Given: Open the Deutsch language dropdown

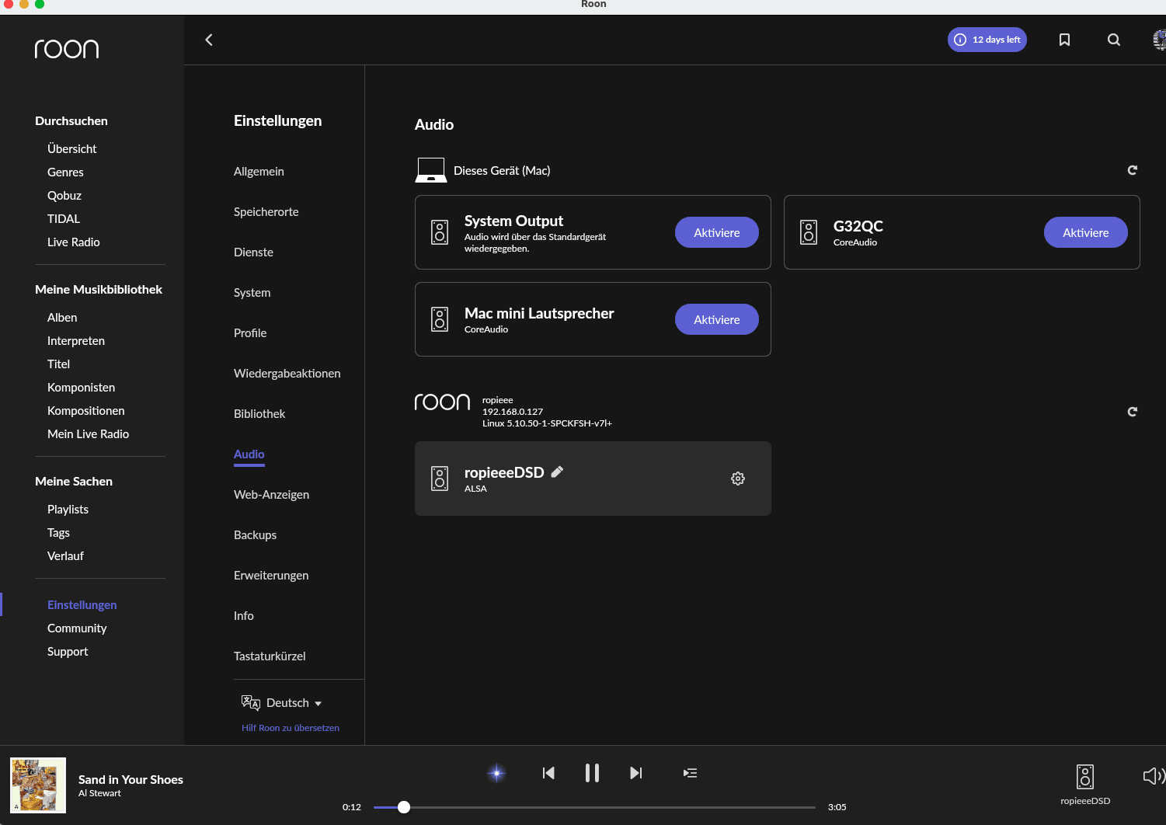Looking at the screenshot, I should (294, 703).
